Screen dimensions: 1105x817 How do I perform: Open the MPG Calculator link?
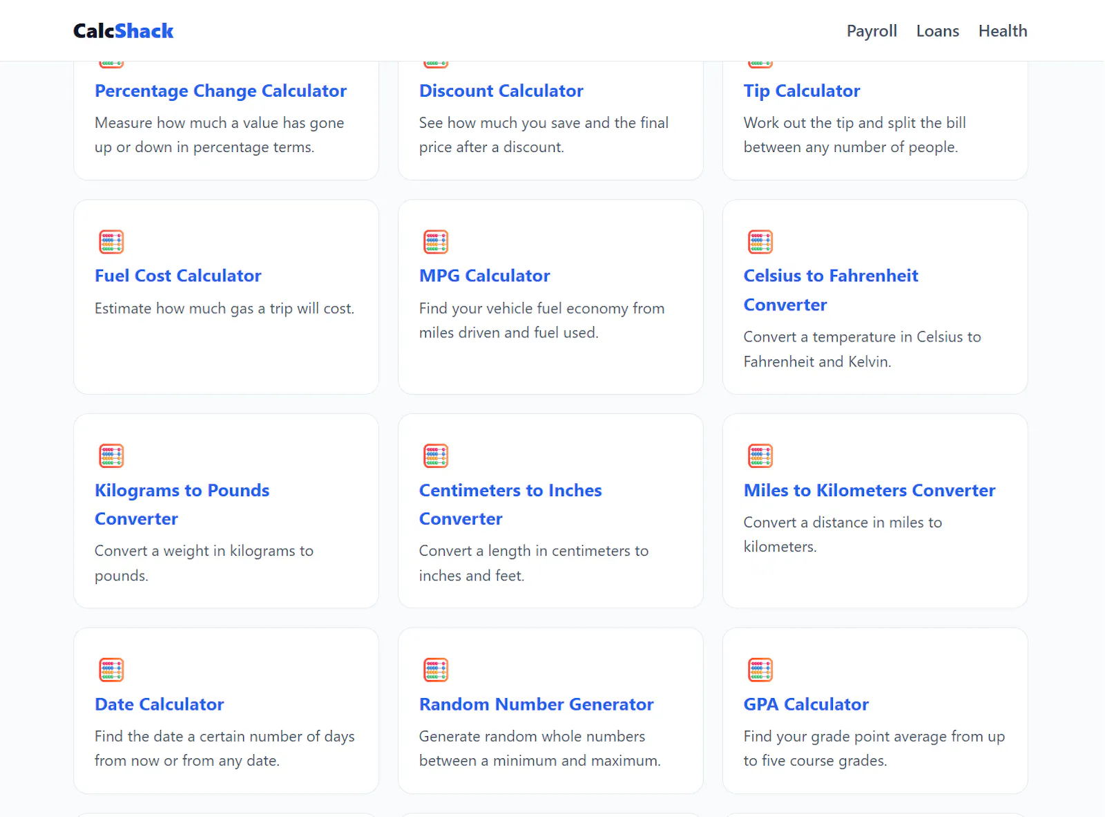coord(484,276)
